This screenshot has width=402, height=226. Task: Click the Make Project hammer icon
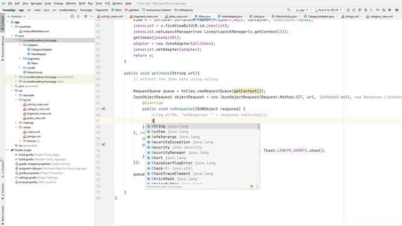(x=289, y=10)
